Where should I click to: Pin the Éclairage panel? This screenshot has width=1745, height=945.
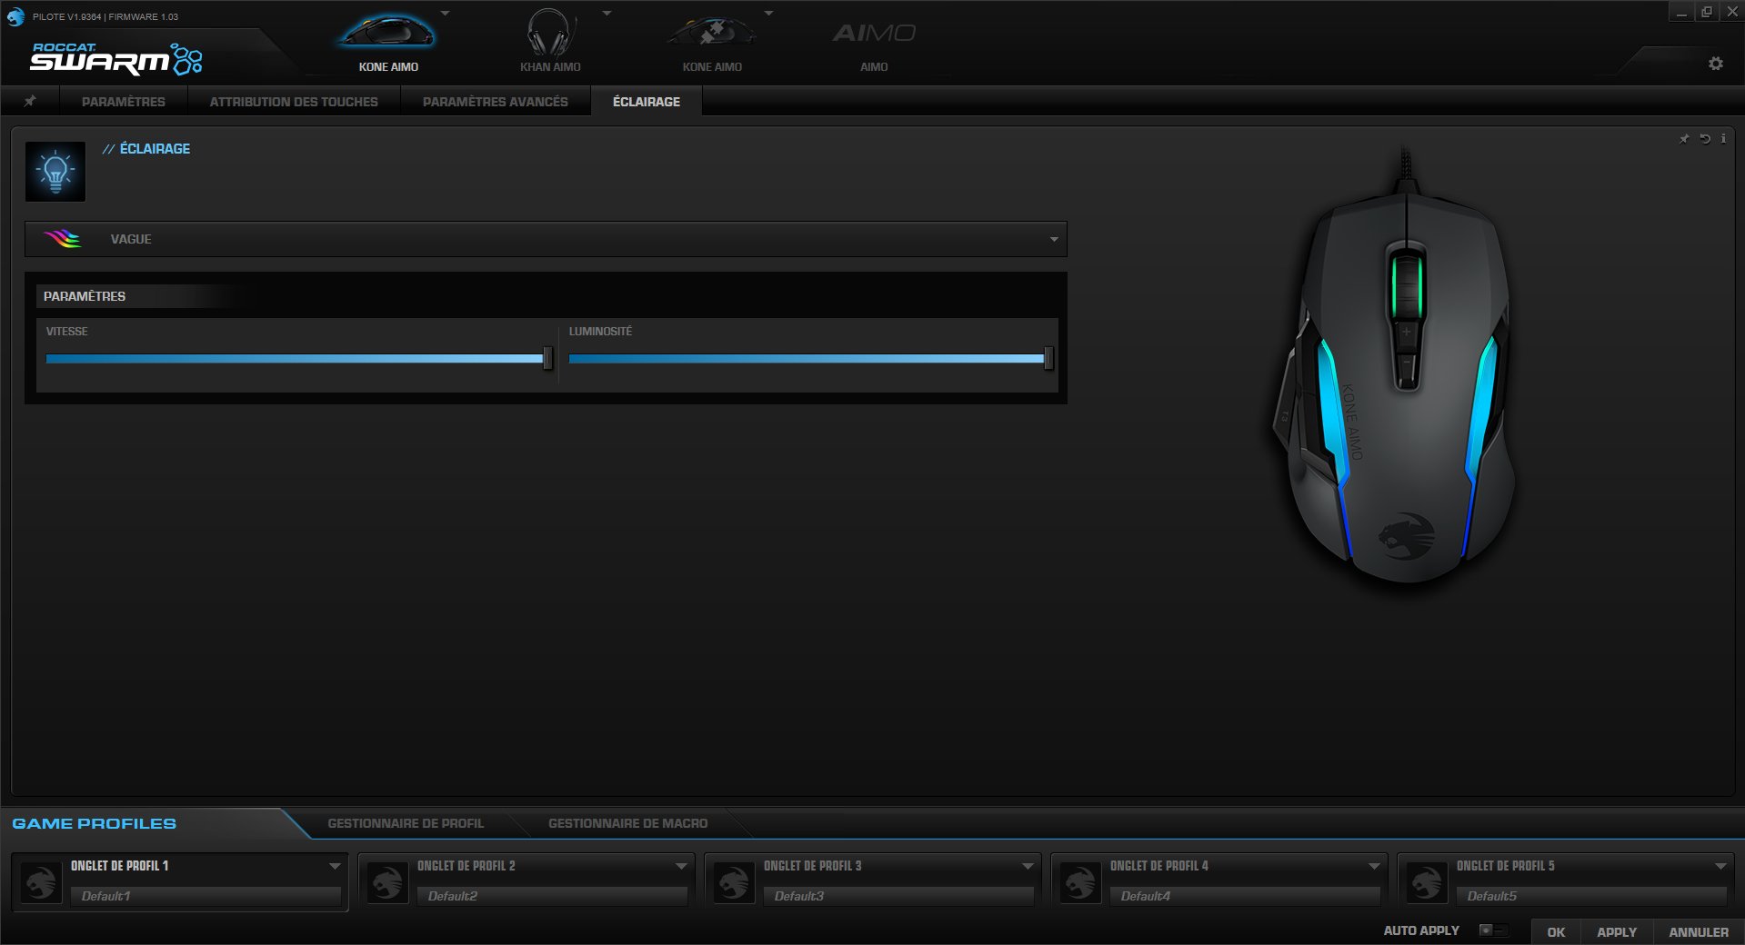tap(1684, 139)
